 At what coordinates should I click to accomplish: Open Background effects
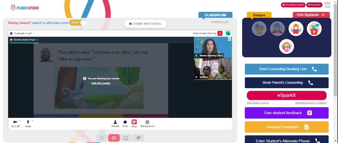147,124
